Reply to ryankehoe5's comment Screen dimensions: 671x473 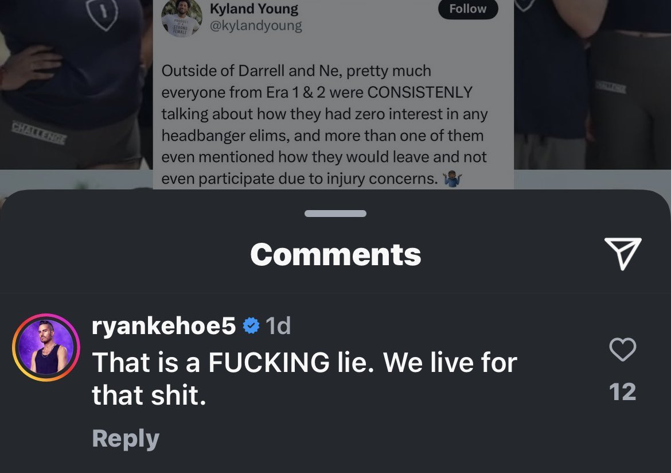click(126, 439)
